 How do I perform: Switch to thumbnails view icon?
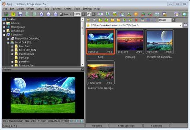142,20
